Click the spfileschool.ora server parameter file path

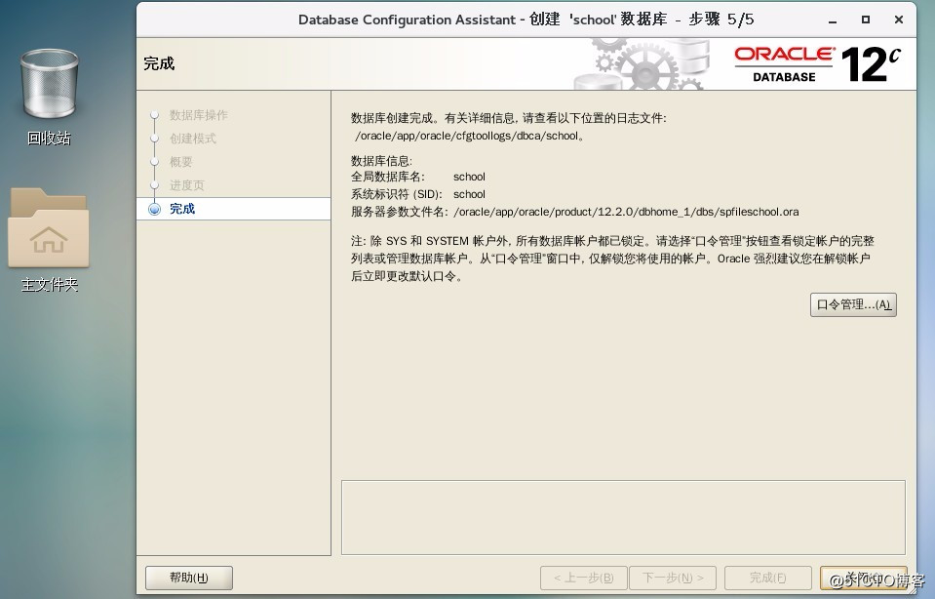point(626,212)
